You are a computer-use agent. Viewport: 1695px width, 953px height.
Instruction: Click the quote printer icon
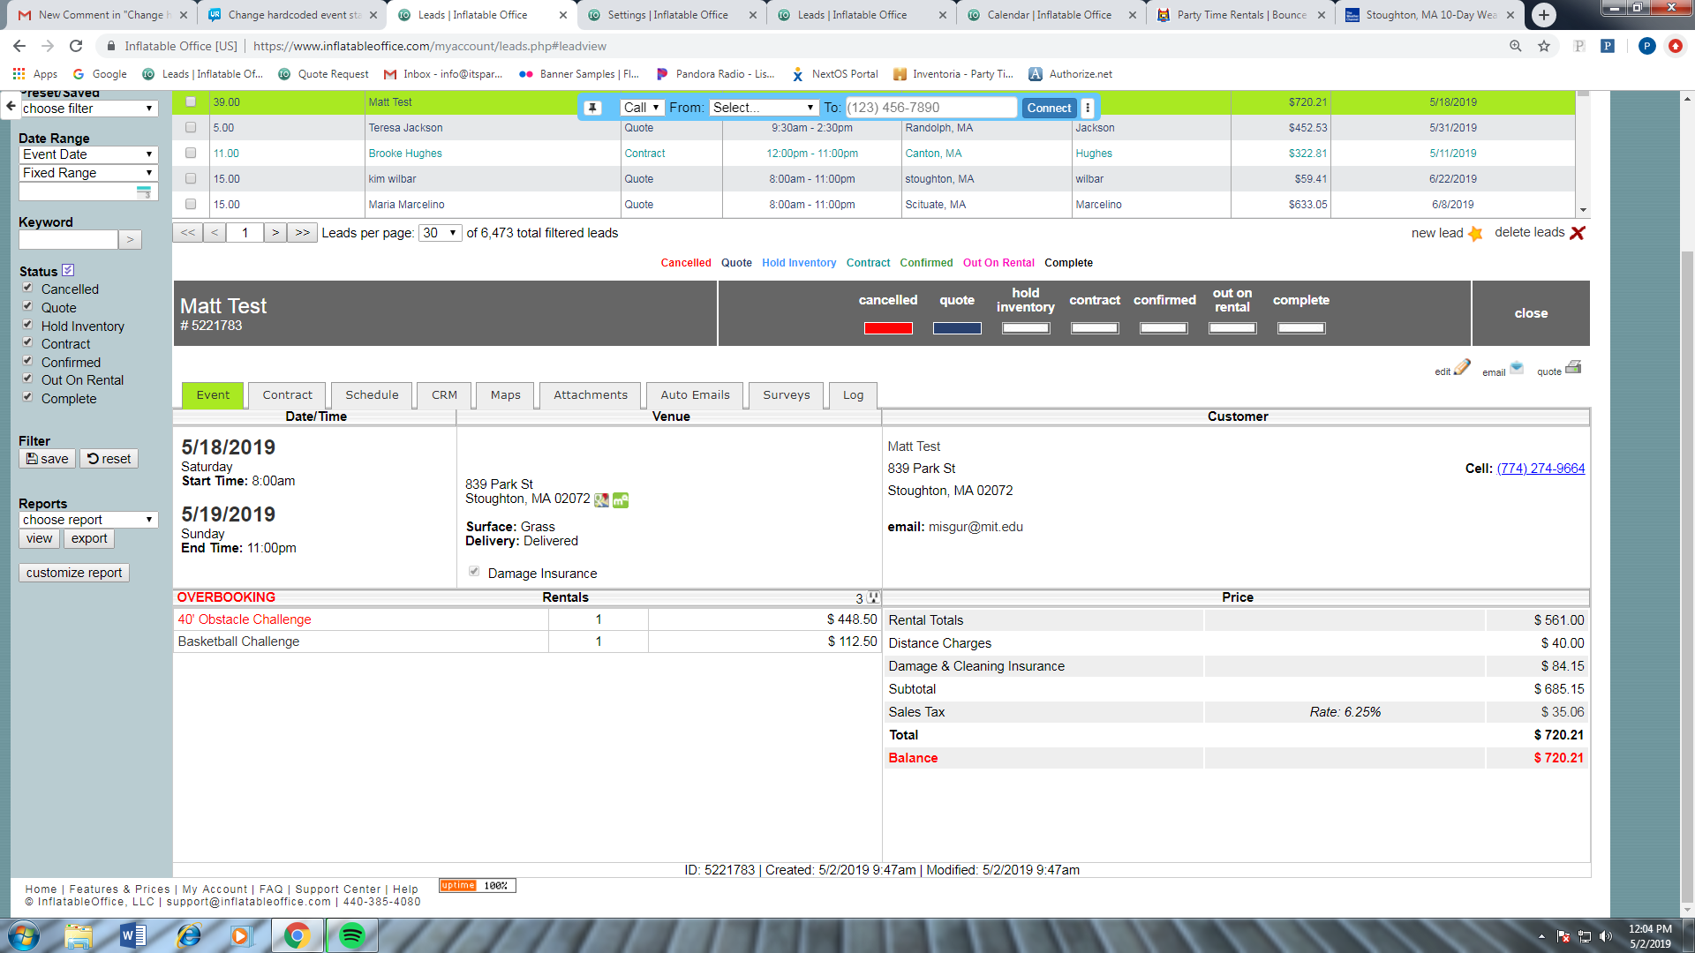click(x=1573, y=367)
